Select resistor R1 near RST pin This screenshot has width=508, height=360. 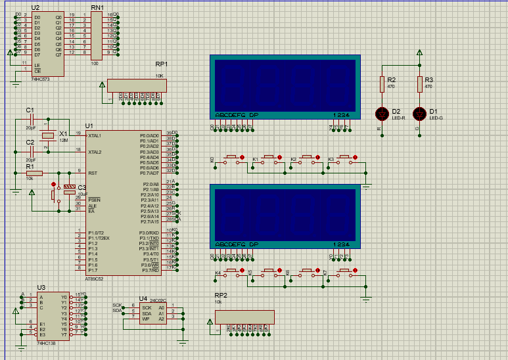[34, 173]
